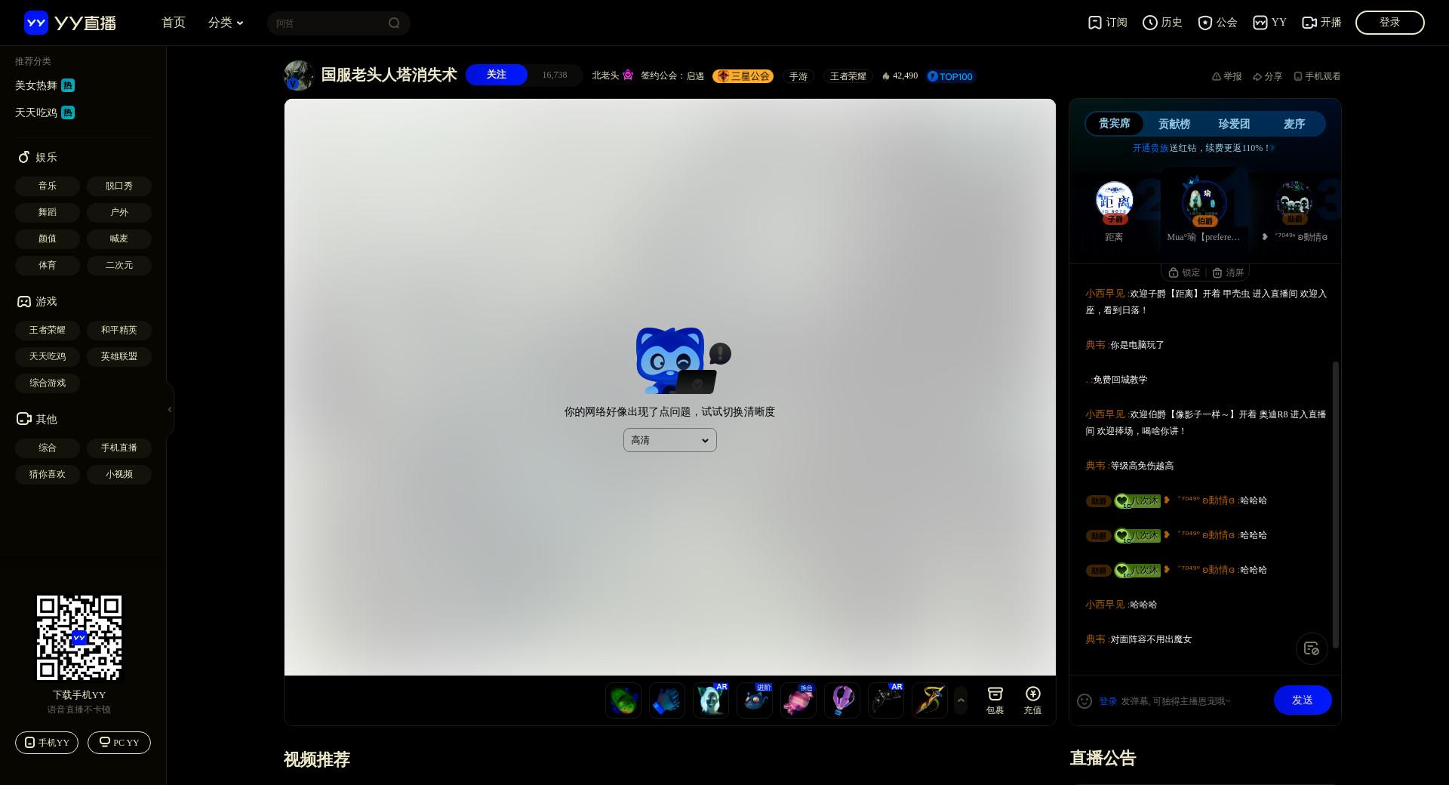
Task: Click the chat settings floating icon
Action: click(1312, 648)
